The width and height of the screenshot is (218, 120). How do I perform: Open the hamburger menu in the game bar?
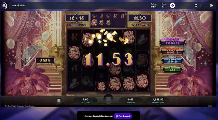(59, 100)
